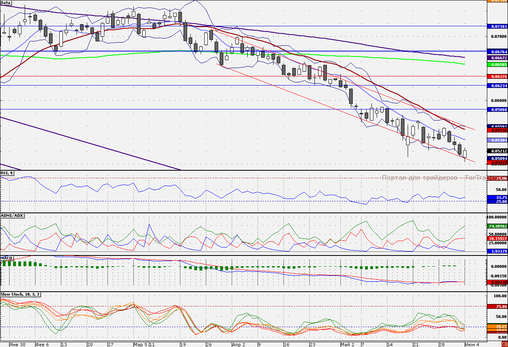Click the MACD panel label

pyautogui.click(x=7, y=258)
